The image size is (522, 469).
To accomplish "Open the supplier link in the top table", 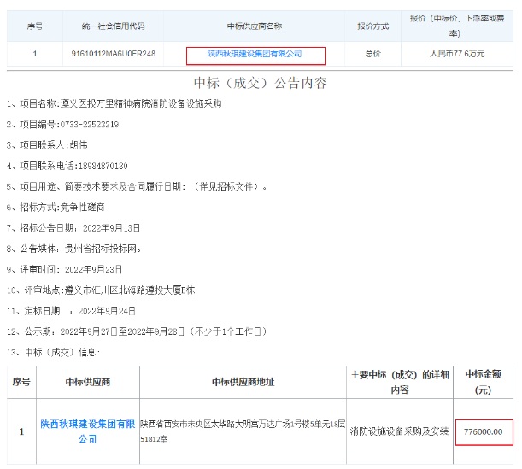I will pyautogui.click(x=255, y=54).
